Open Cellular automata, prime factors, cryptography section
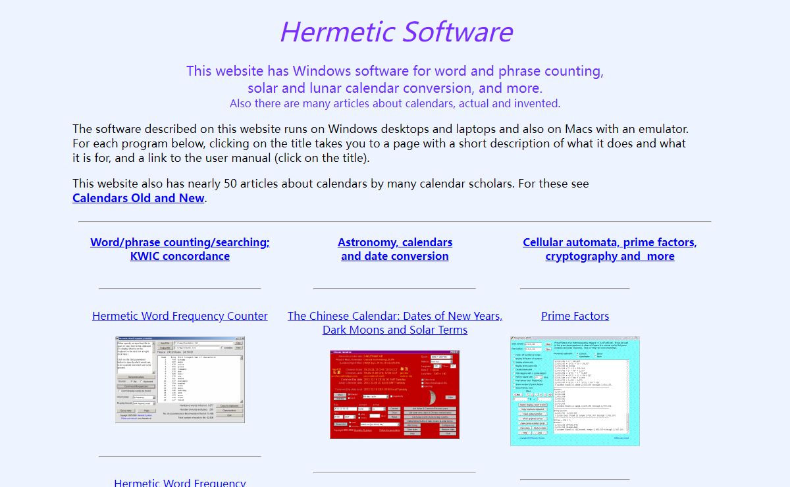Screen dimensions: 790x487 (610, 249)
